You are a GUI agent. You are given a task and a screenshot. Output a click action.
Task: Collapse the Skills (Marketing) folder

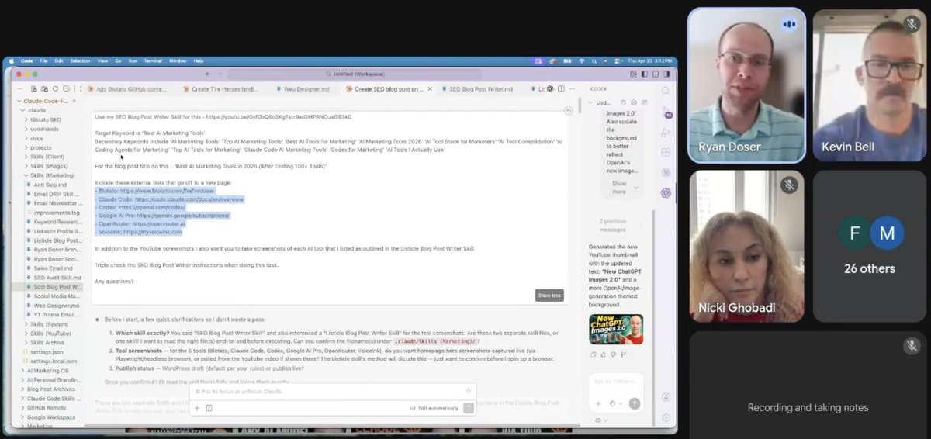pos(50,175)
